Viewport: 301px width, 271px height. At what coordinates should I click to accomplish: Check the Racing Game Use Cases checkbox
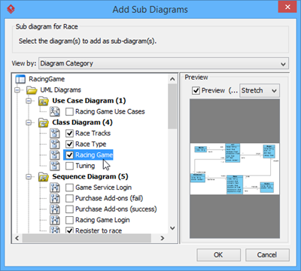coord(69,111)
